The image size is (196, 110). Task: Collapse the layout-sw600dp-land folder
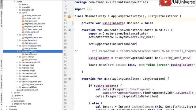pos(17,46)
